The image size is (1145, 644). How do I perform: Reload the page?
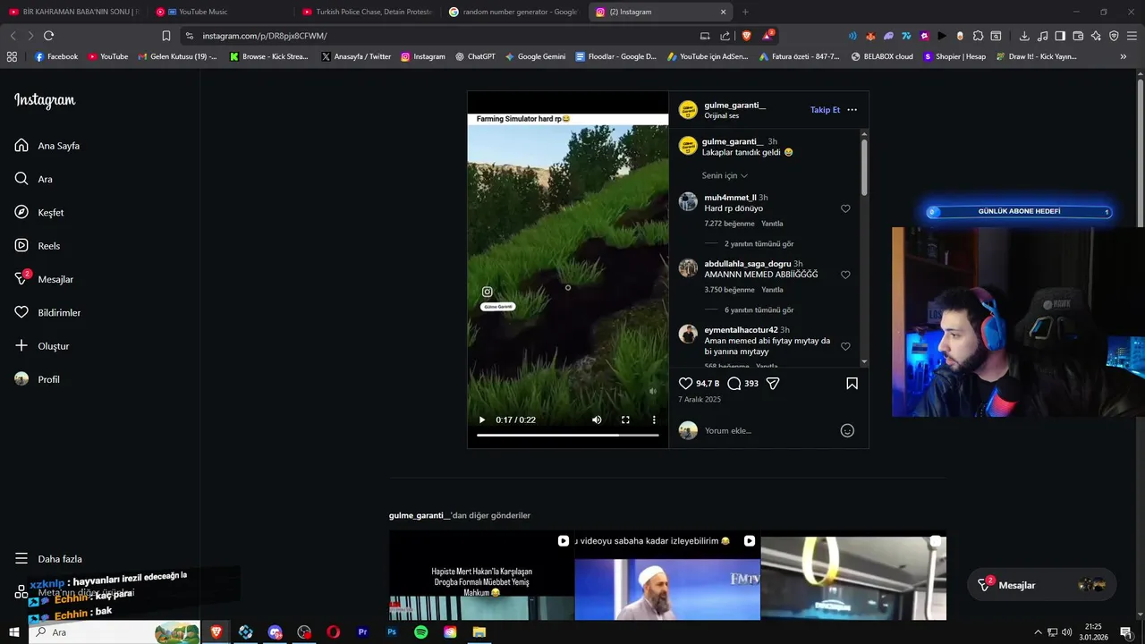(48, 36)
